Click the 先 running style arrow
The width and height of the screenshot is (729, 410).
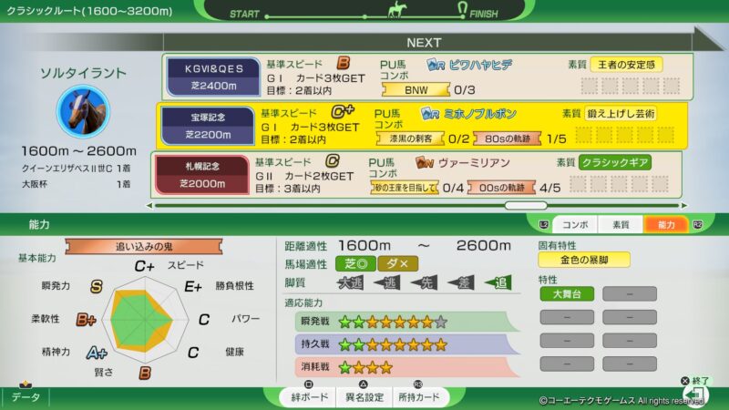(424, 282)
